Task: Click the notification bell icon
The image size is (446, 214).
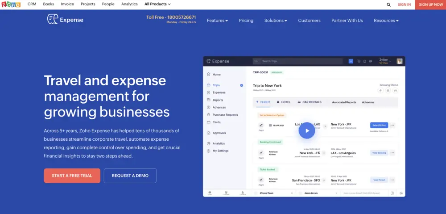Action: 365,61
